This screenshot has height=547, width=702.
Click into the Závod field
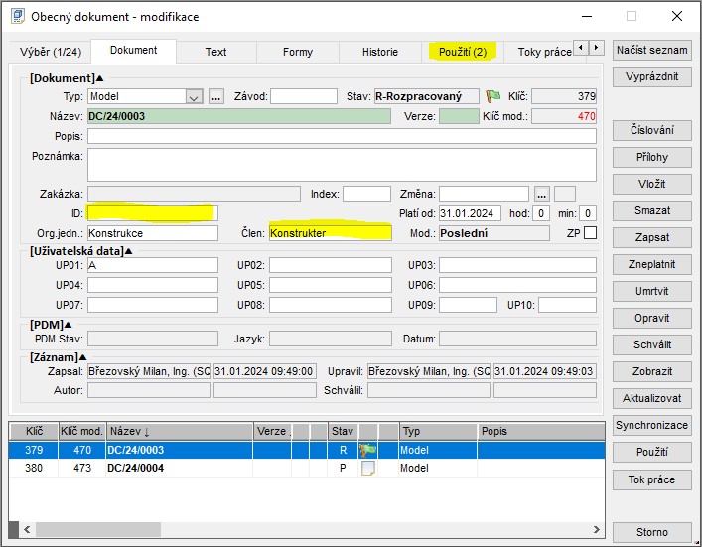(304, 96)
